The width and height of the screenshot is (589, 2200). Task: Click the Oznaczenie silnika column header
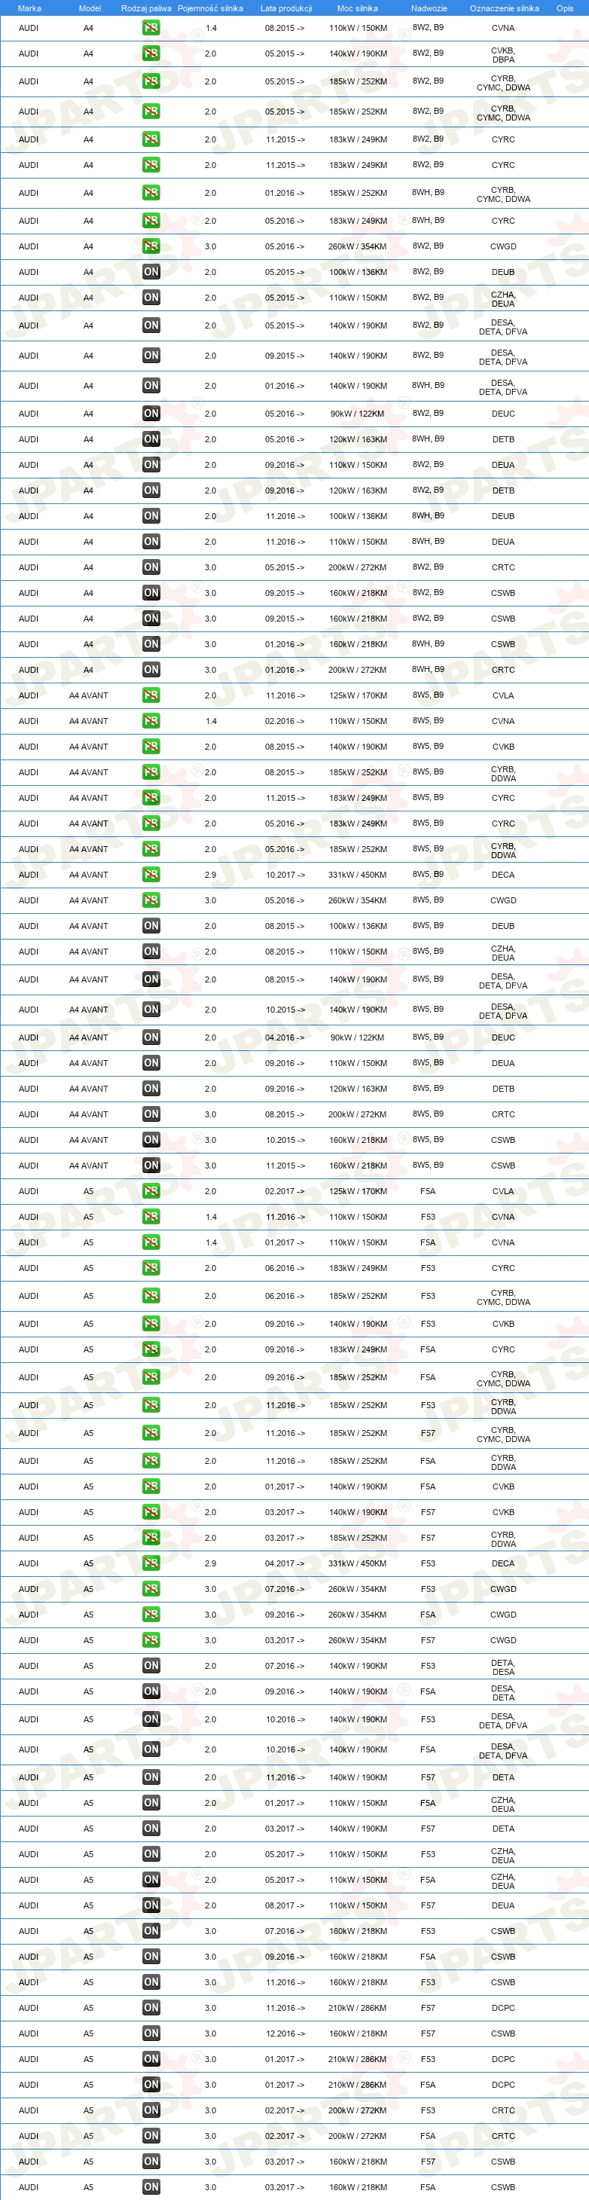click(504, 8)
